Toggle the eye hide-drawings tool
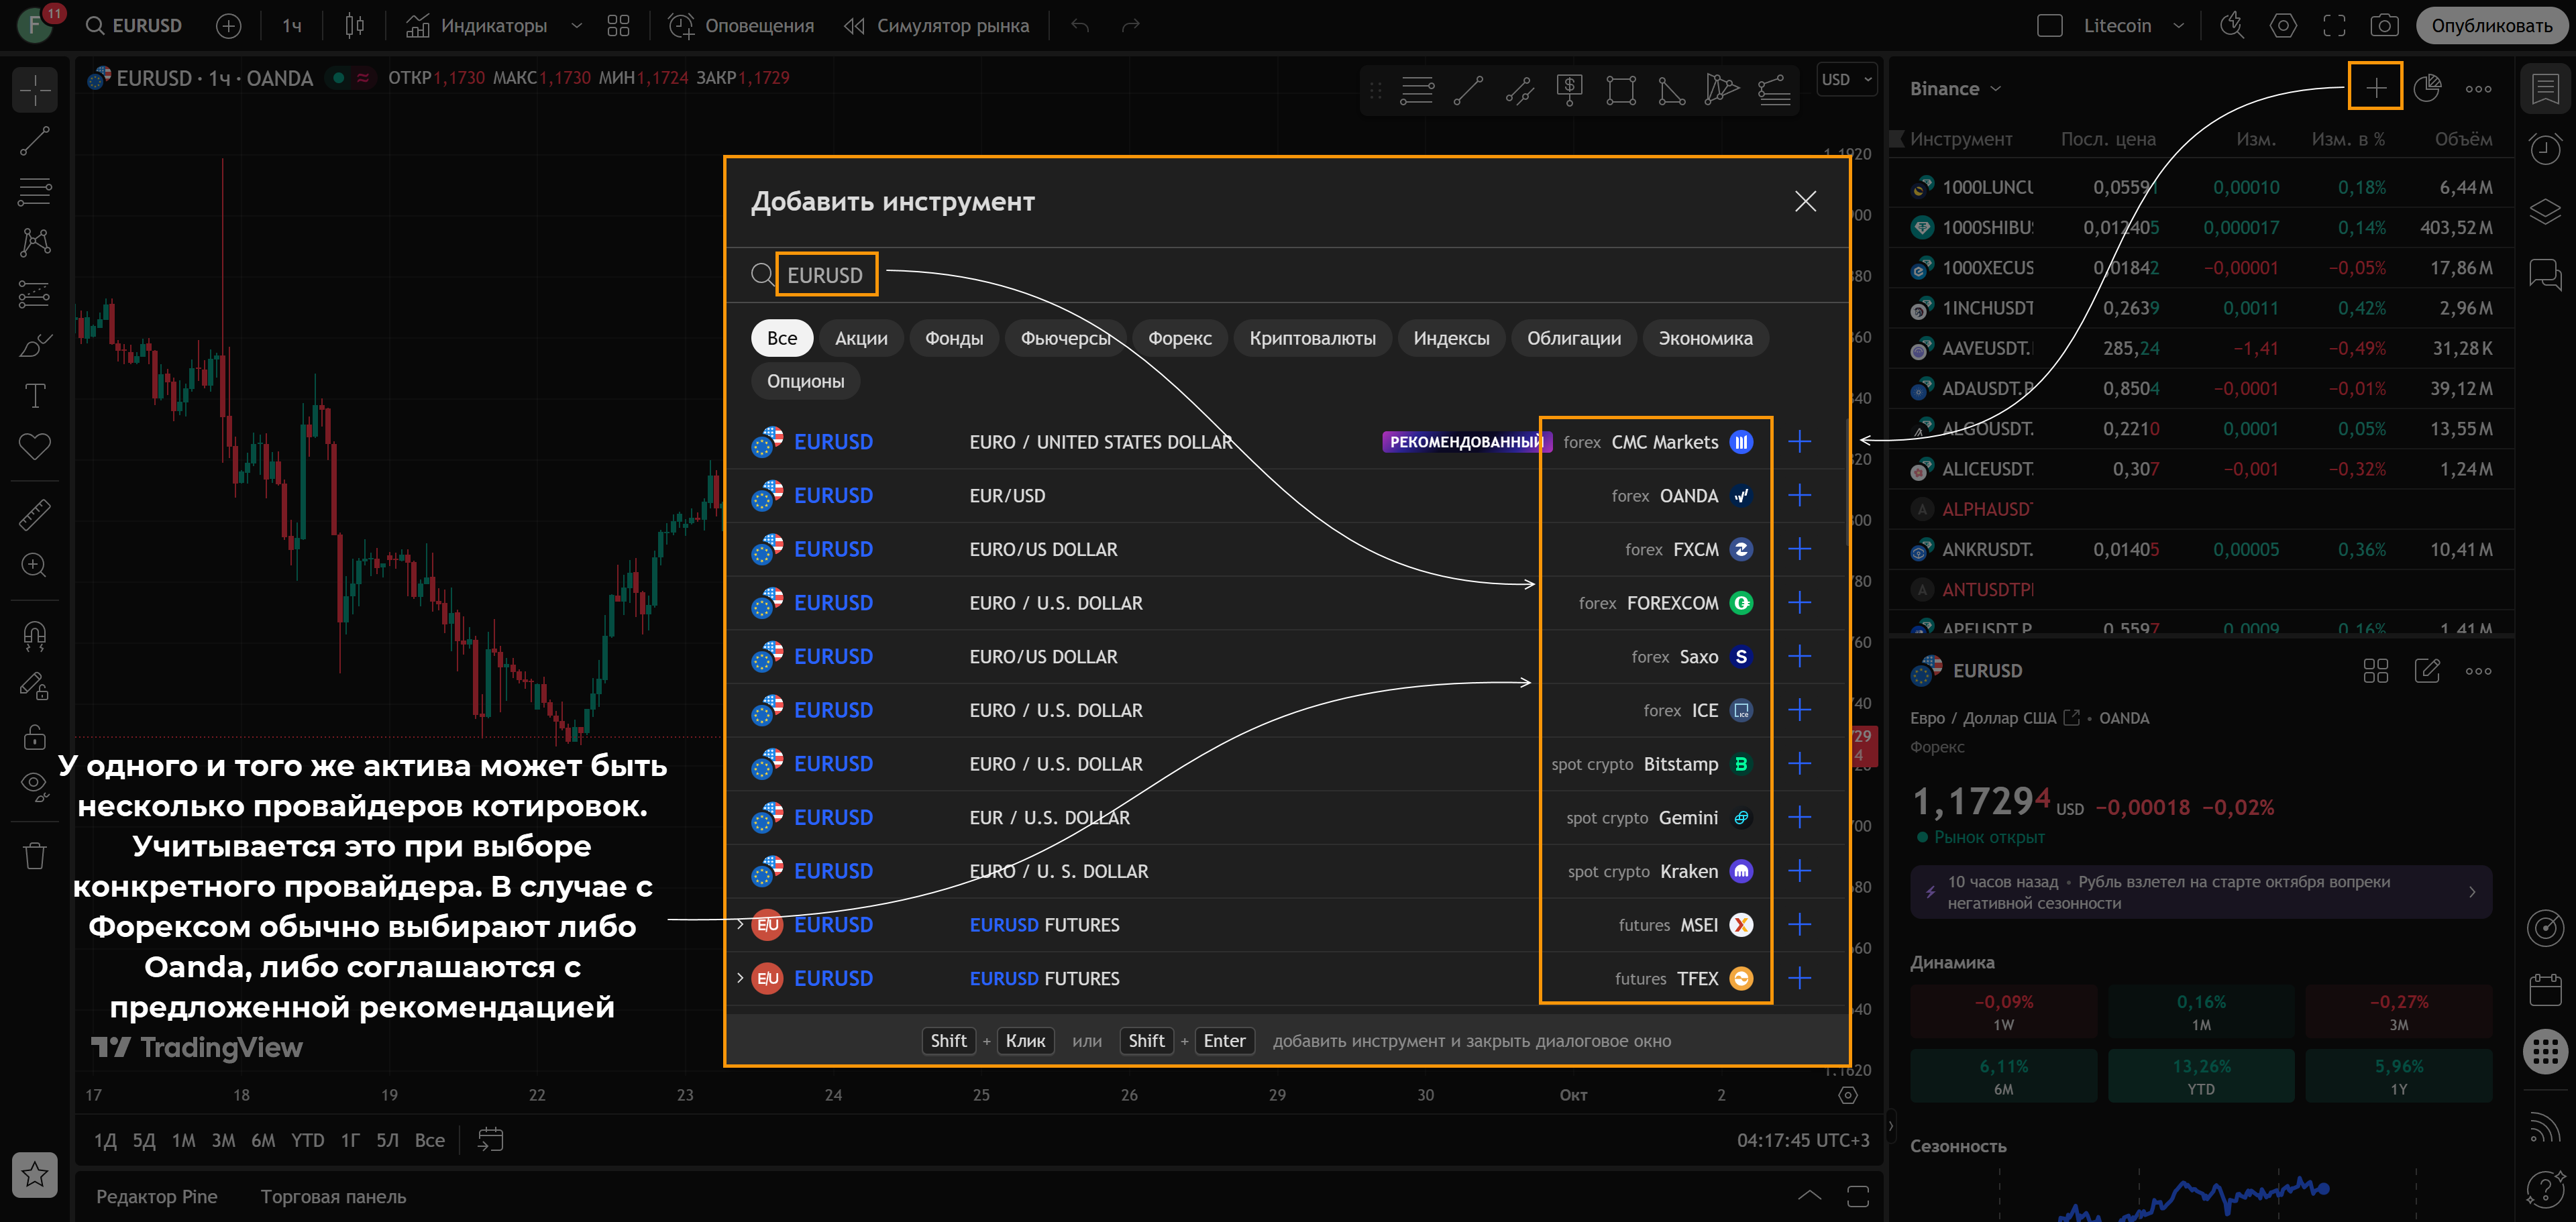This screenshot has height=1222, width=2576. (x=34, y=785)
